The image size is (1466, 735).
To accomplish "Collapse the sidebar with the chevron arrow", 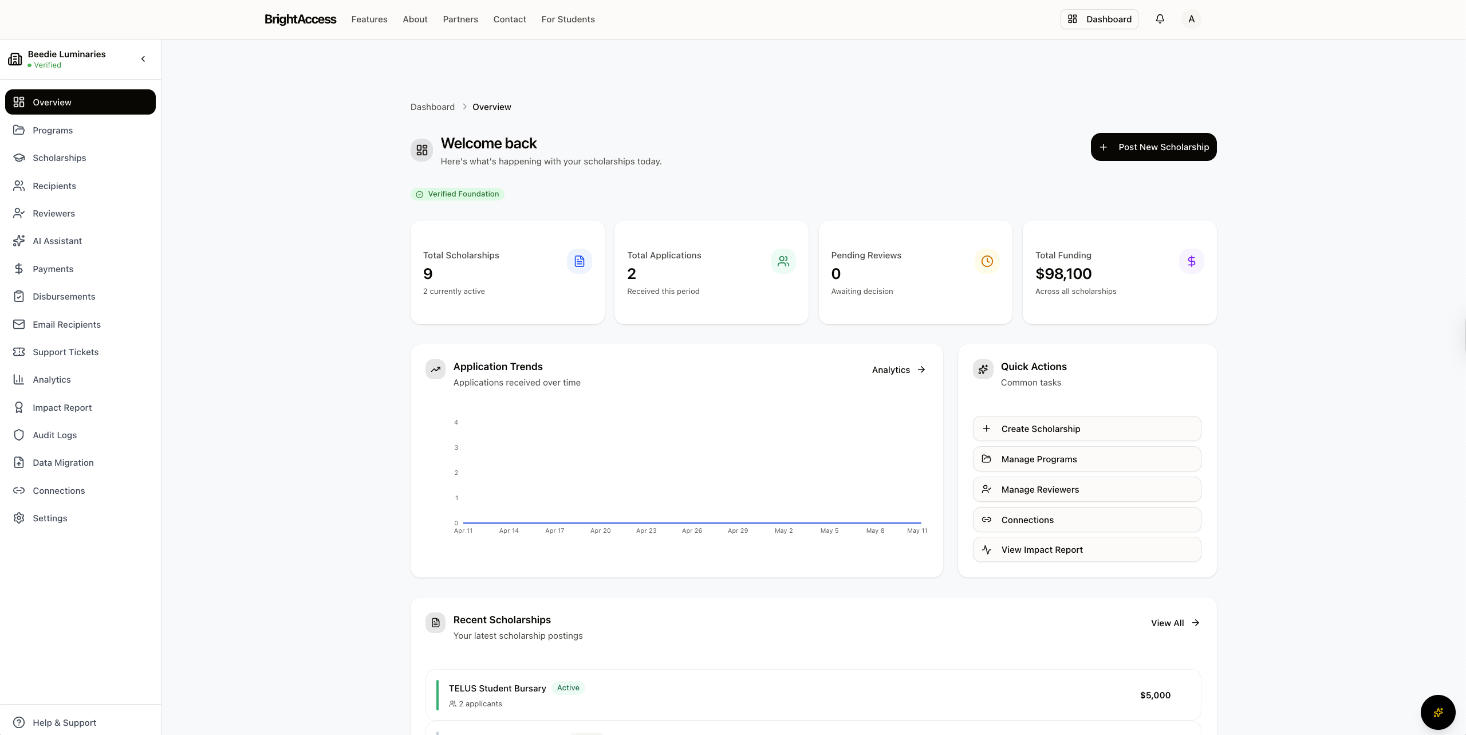I will click(143, 58).
